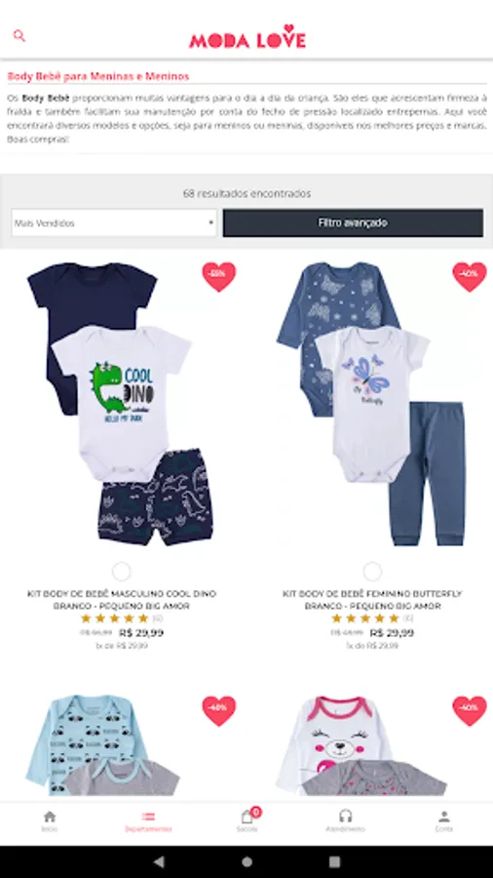Click the Filtro avançado button

(x=353, y=222)
